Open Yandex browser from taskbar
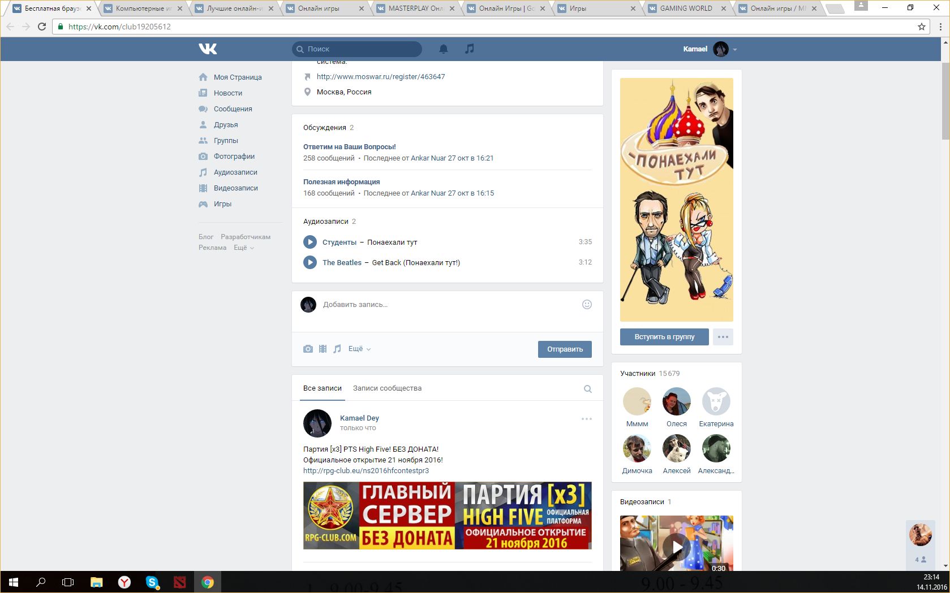Viewport: 950px width, 593px height. click(124, 582)
